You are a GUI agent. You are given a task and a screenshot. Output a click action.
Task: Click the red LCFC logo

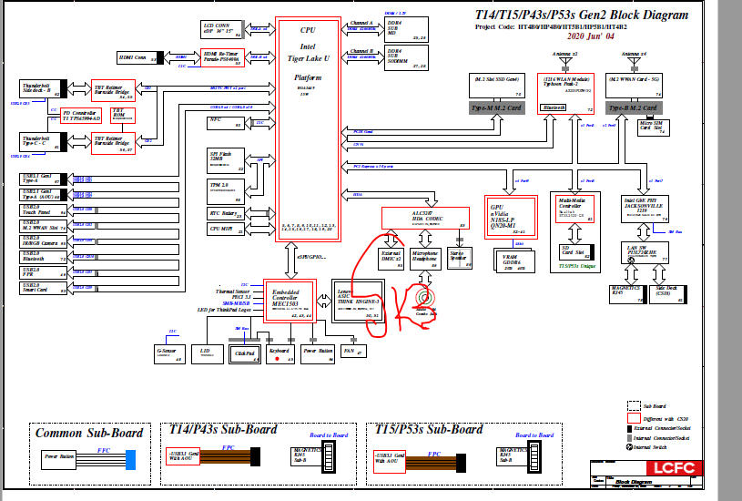674,467
